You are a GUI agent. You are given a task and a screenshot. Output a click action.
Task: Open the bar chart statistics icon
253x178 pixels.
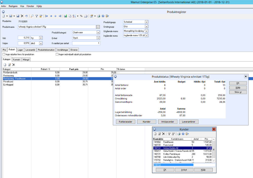coord(66,16)
